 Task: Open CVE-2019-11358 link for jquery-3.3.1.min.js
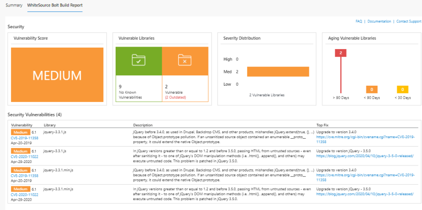point(24,176)
